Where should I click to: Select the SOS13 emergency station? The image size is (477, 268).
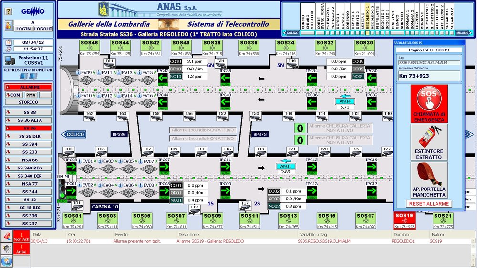coord(288,221)
